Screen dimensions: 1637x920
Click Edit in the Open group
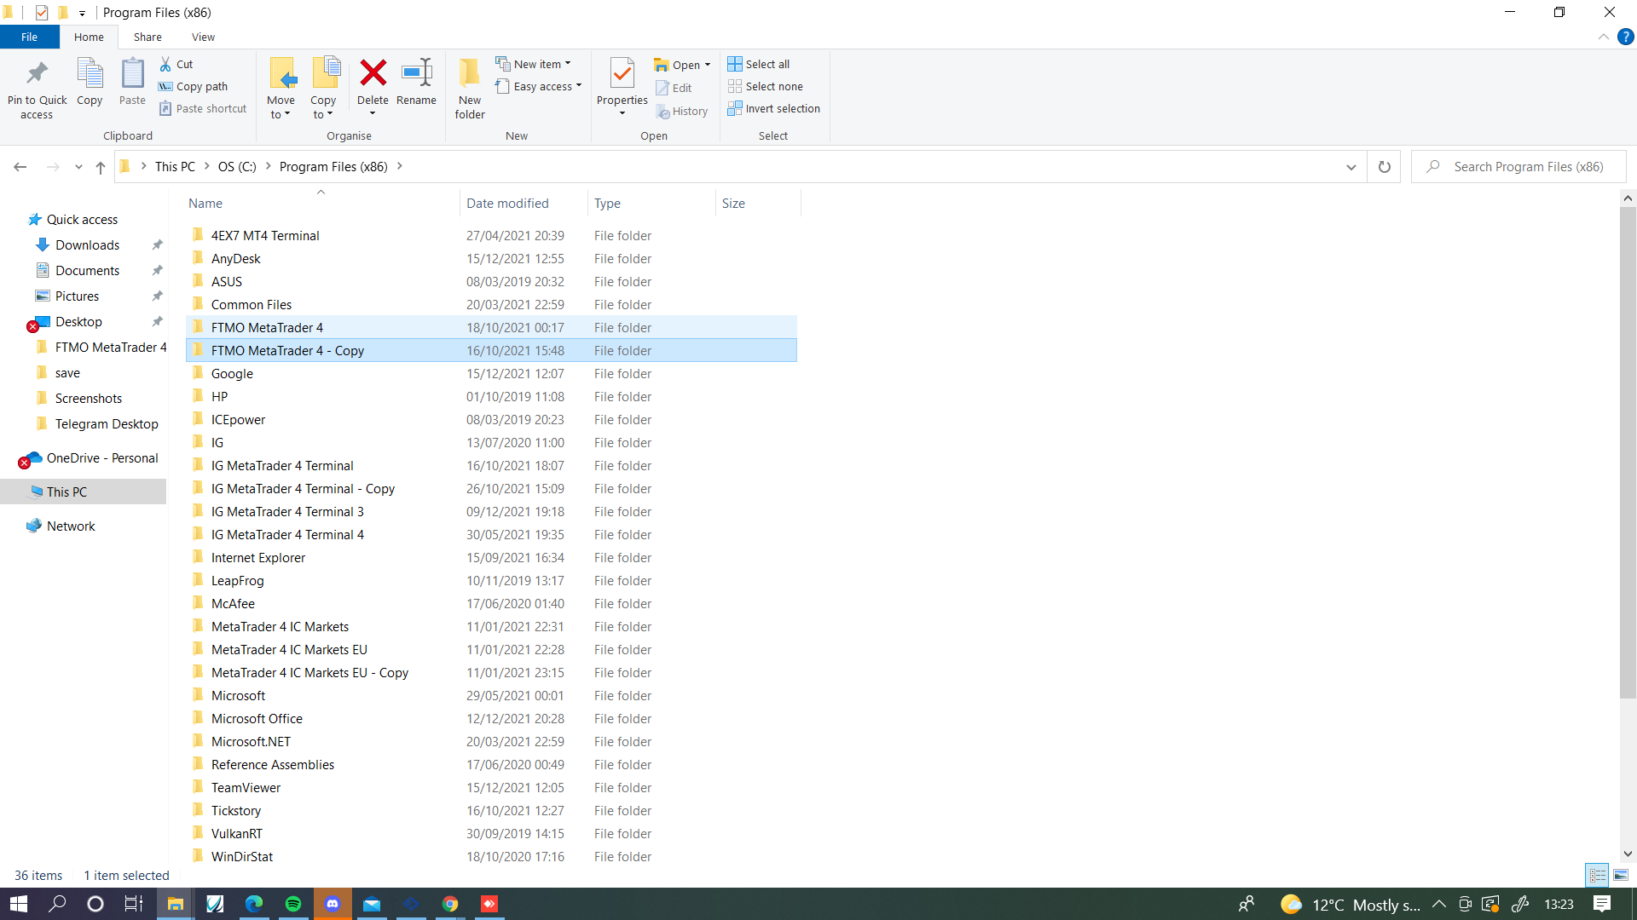tap(674, 88)
